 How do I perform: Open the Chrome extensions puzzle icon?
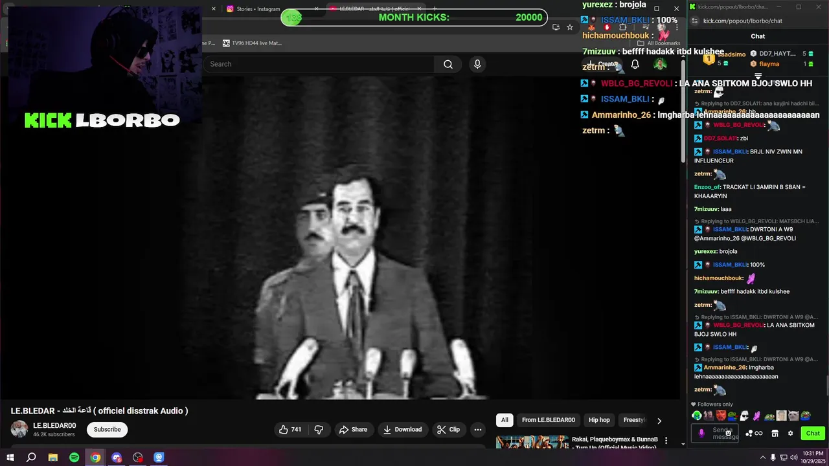coord(623,27)
